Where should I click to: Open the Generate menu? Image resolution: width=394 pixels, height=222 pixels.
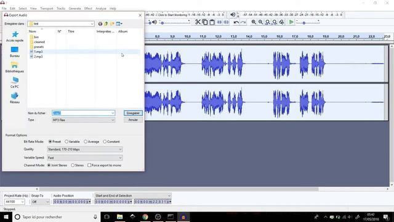point(75,9)
